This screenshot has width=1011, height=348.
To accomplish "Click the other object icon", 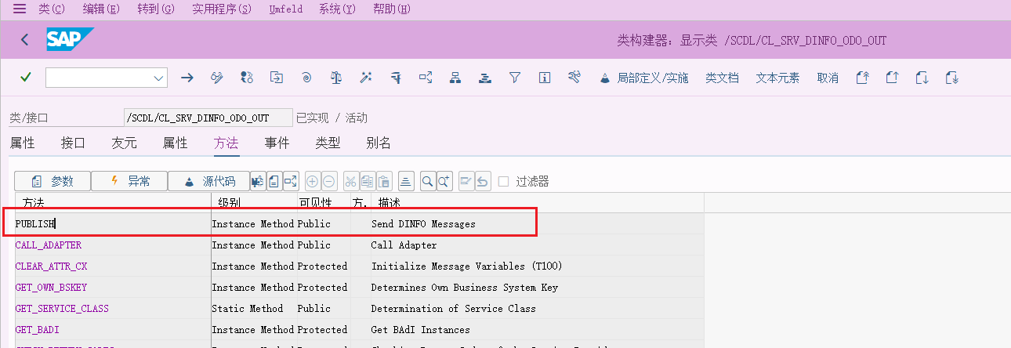I will [x=277, y=77].
